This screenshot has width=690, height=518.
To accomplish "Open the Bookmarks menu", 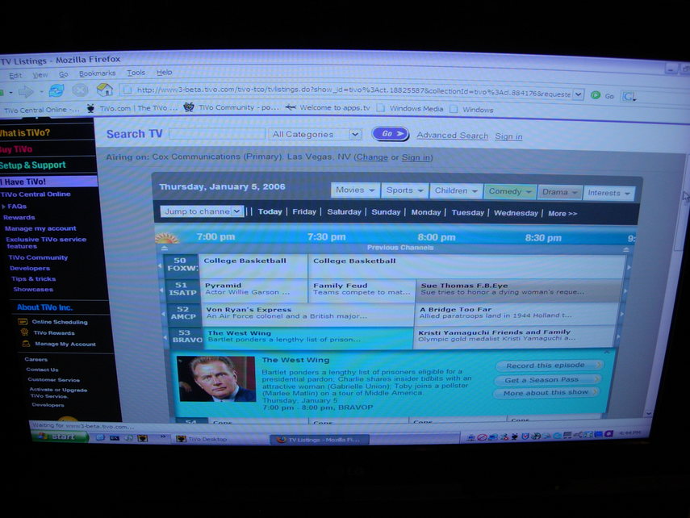I will point(98,73).
